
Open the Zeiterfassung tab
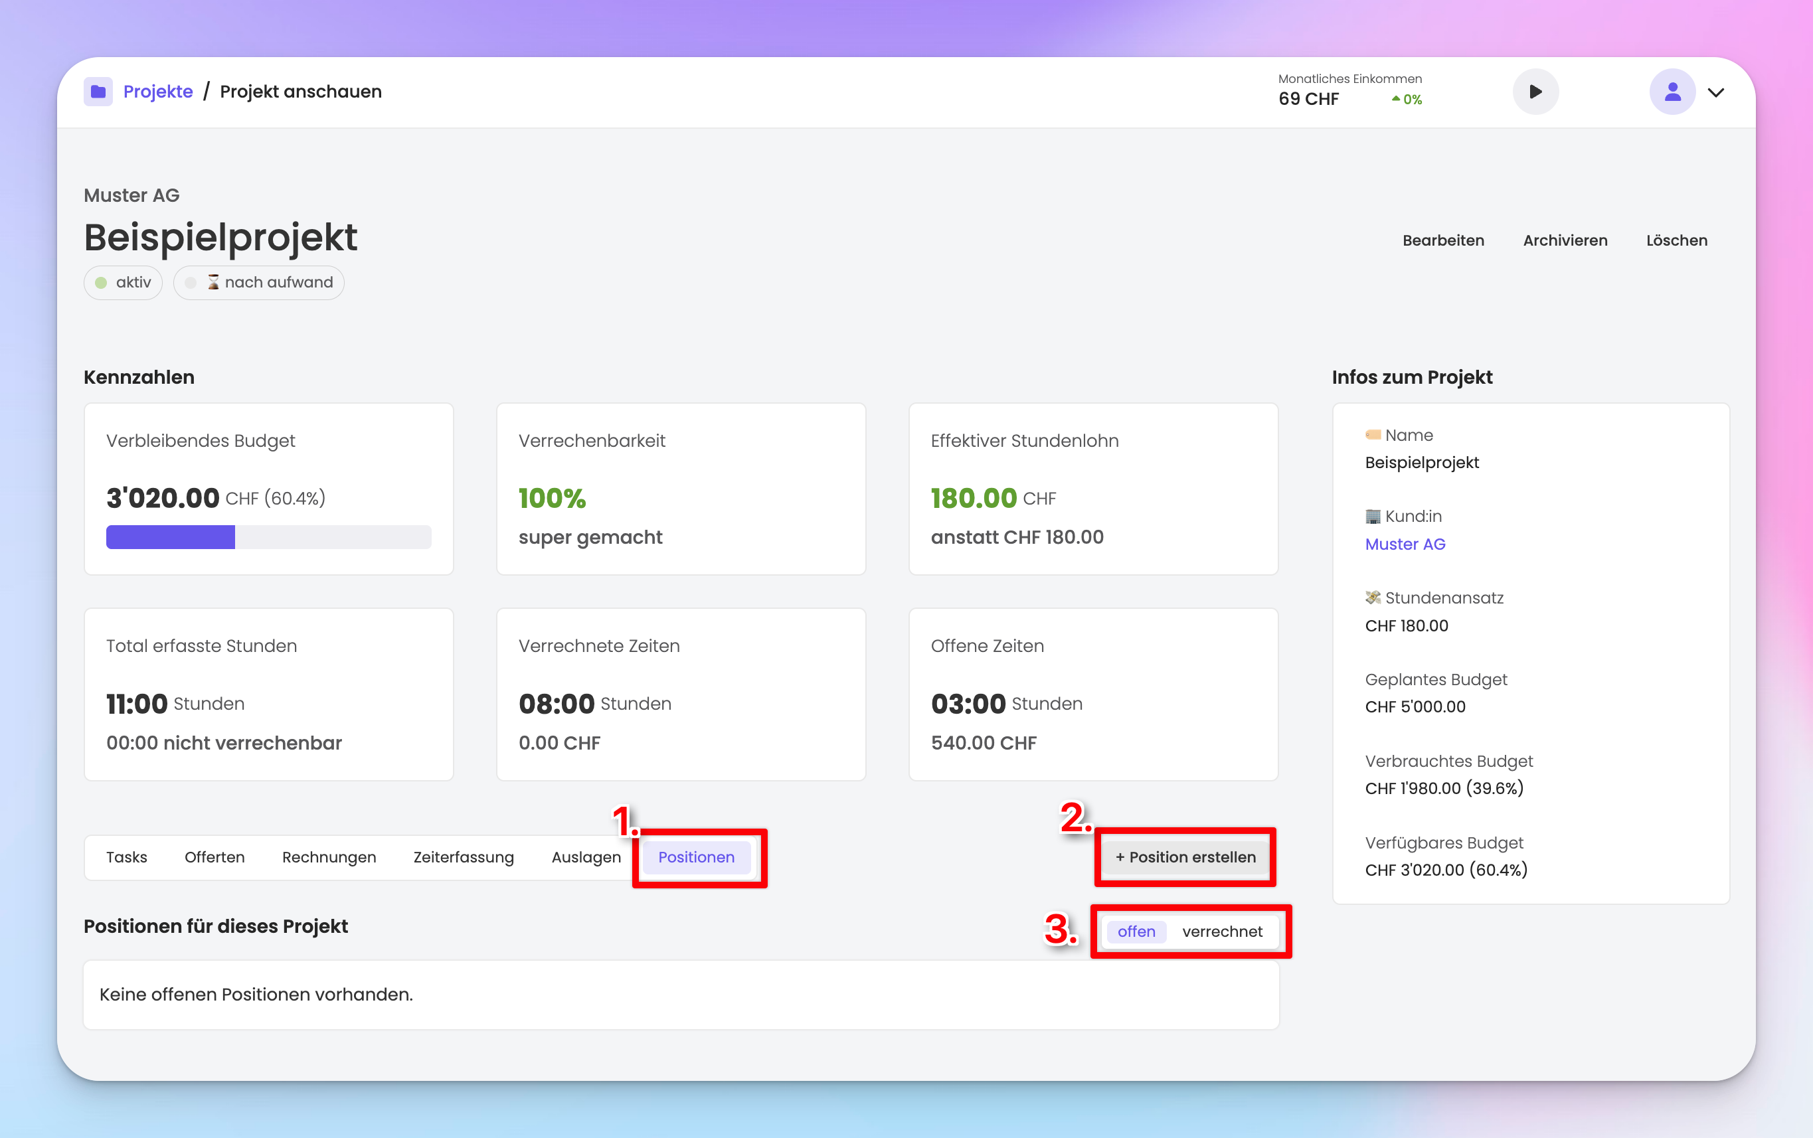click(x=463, y=857)
